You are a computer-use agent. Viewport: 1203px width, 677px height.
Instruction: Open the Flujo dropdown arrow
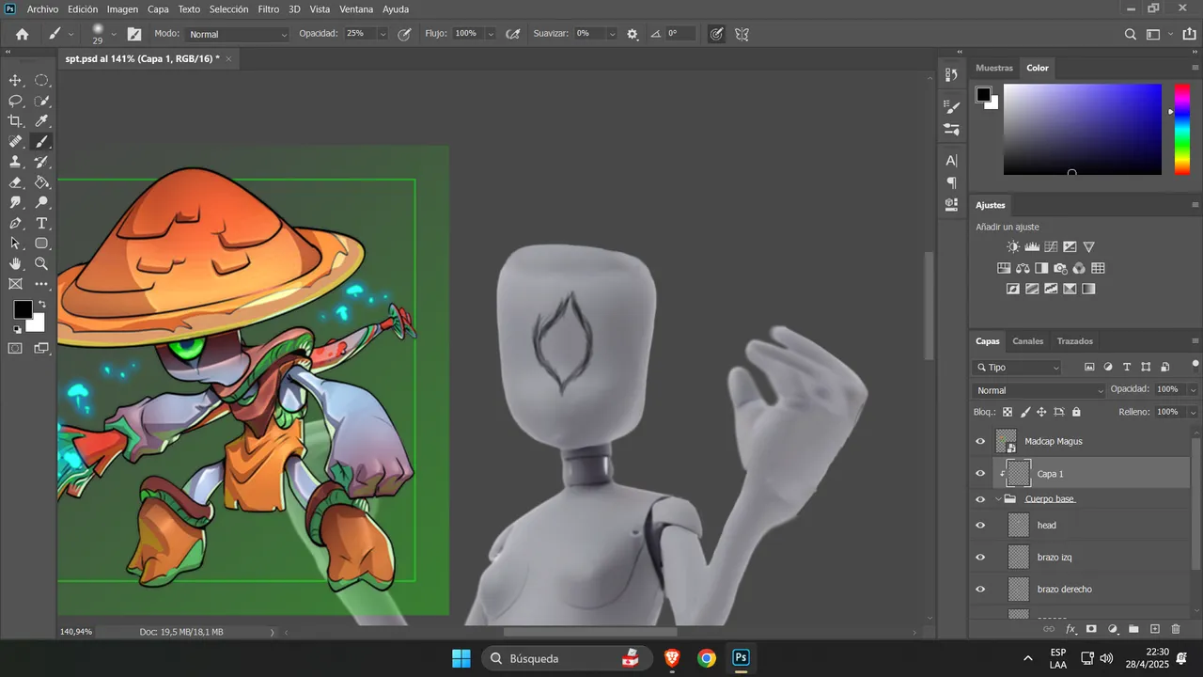click(492, 34)
